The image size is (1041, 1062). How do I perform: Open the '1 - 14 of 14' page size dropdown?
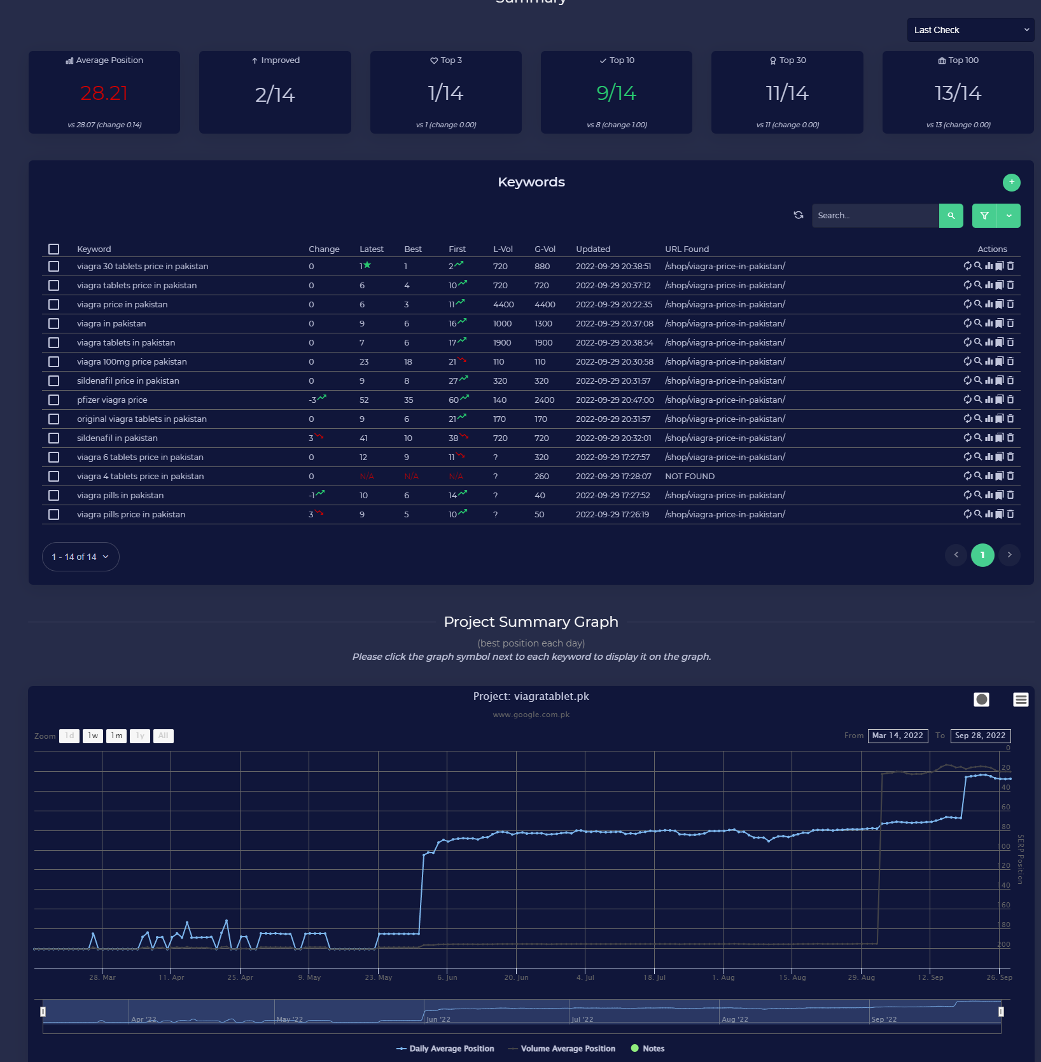pyautogui.click(x=80, y=557)
